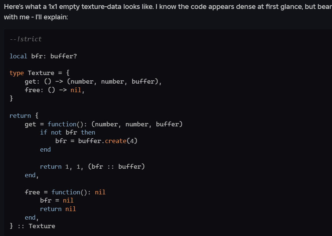Click the "free: () -> nil," type field

click(55, 90)
